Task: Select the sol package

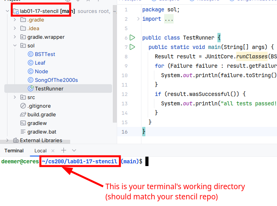Action: pyautogui.click(x=31, y=46)
